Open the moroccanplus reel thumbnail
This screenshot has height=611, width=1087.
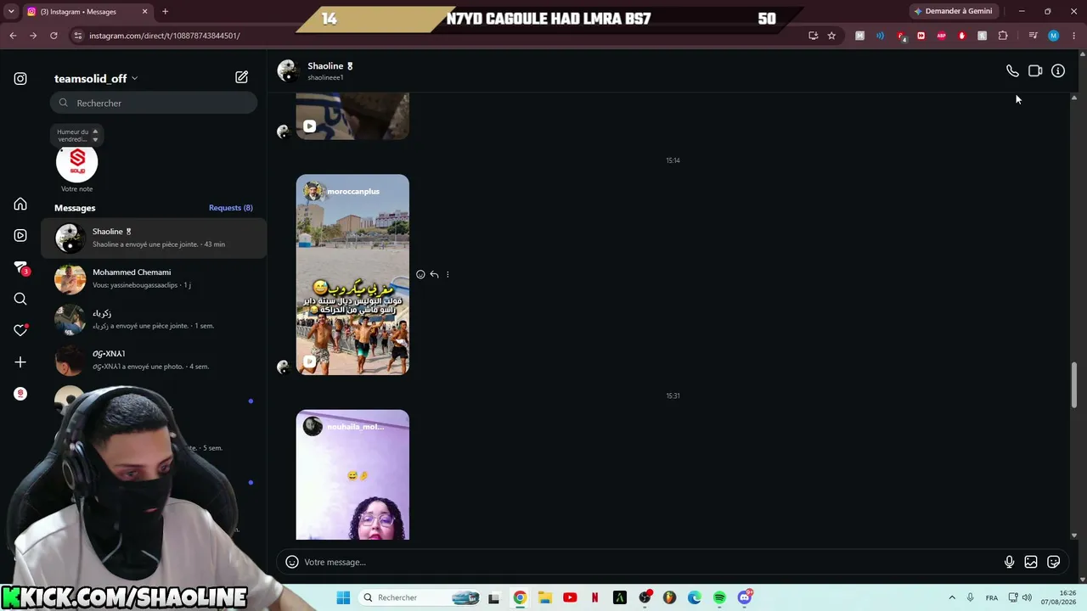click(352, 275)
